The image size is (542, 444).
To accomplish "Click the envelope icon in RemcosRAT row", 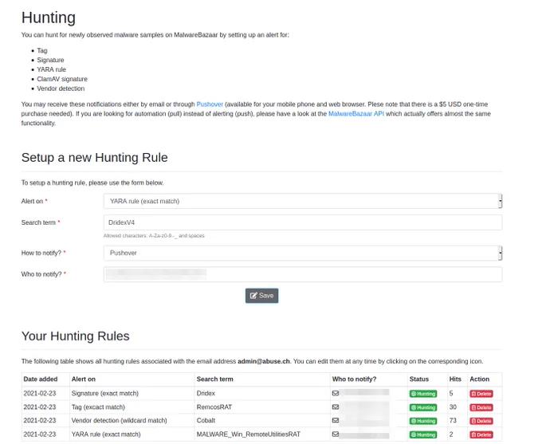I will tap(336, 407).
